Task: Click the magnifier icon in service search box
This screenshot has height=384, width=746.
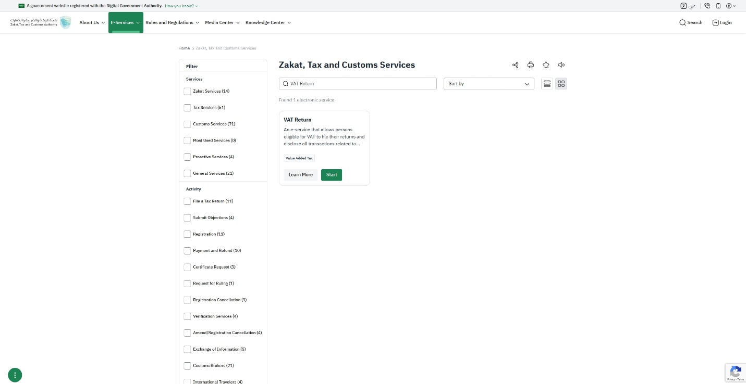Action: pos(285,83)
